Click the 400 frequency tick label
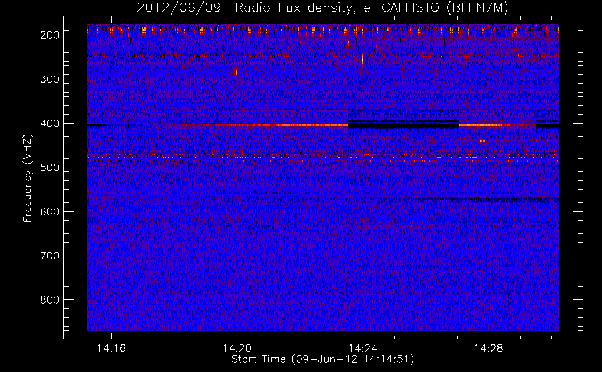602x372 pixels. pos(49,124)
